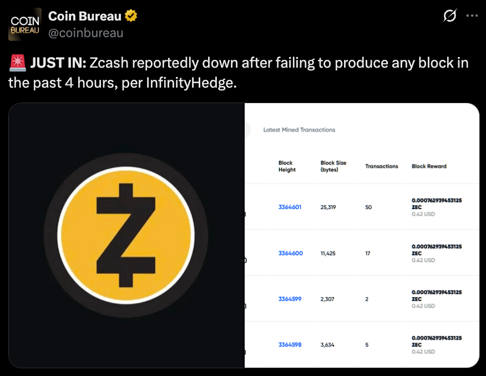Open block height 3364600 link
The width and height of the screenshot is (486, 376).
290,253
